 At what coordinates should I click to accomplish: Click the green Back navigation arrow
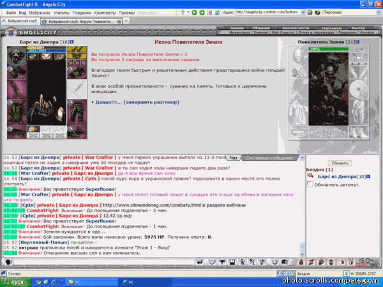[194, 13]
